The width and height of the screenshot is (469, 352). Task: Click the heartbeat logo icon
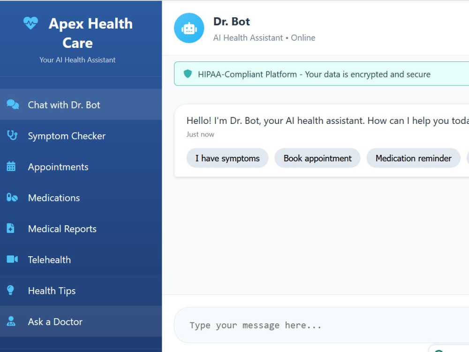[31, 23]
